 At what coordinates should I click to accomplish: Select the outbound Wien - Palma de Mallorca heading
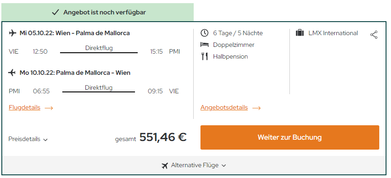click(x=74, y=33)
